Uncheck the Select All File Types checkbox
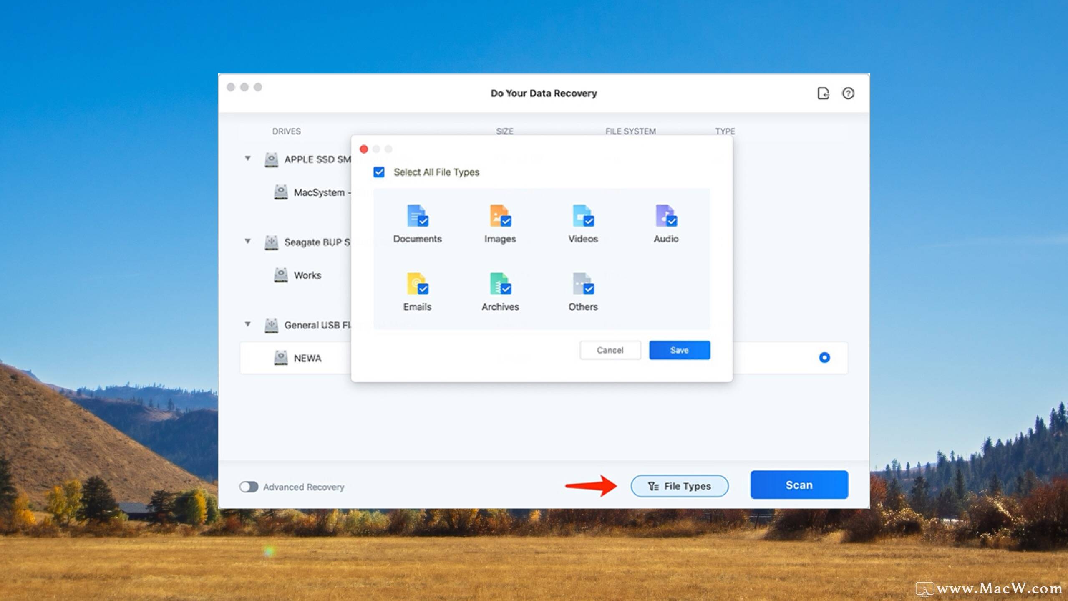The image size is (1068, 601). point(378,172)
